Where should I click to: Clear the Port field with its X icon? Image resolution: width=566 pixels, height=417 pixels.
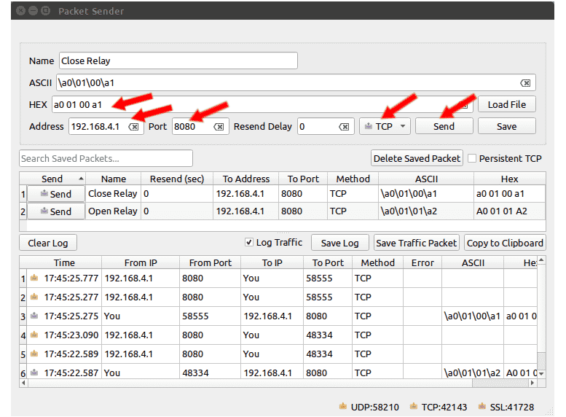[219, 127]
